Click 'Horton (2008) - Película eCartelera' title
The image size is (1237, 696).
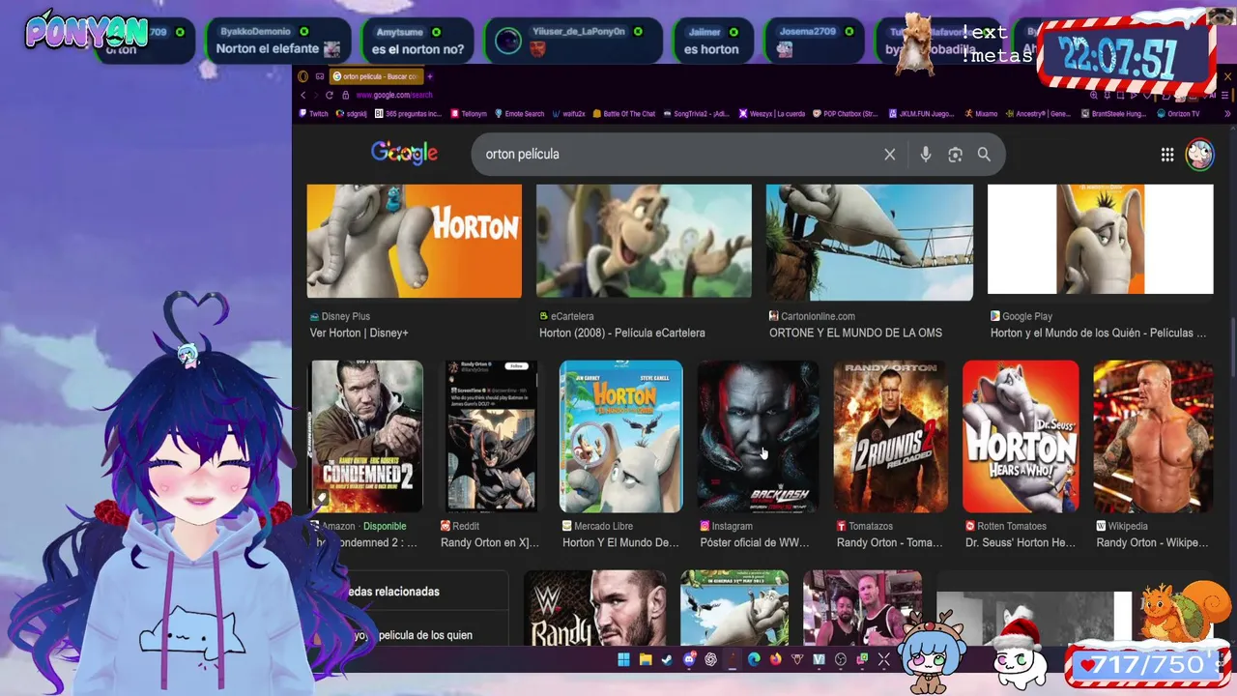[x=622, y=333]
